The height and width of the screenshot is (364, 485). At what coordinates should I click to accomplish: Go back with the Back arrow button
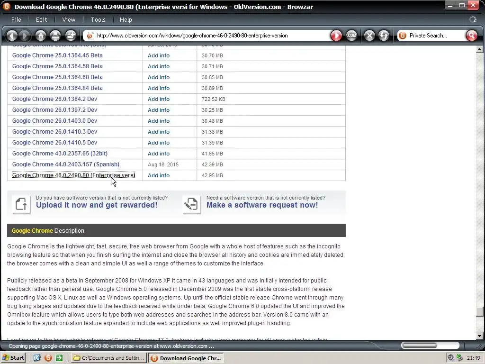12,36
